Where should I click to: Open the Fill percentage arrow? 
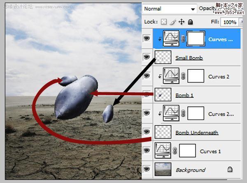pyautogui.click(x=241, y=22)
